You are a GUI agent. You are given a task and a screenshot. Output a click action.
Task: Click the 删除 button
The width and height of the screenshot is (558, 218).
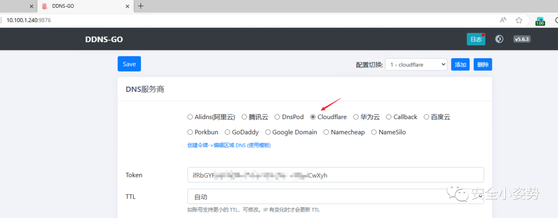(x=483, y=64)
